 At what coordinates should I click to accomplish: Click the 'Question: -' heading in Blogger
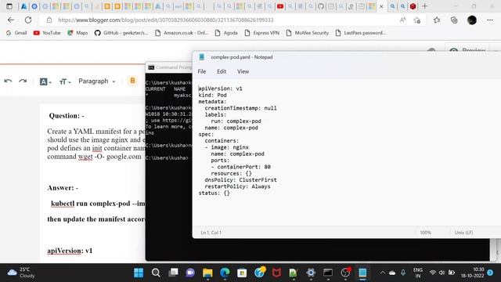(67, 116)
